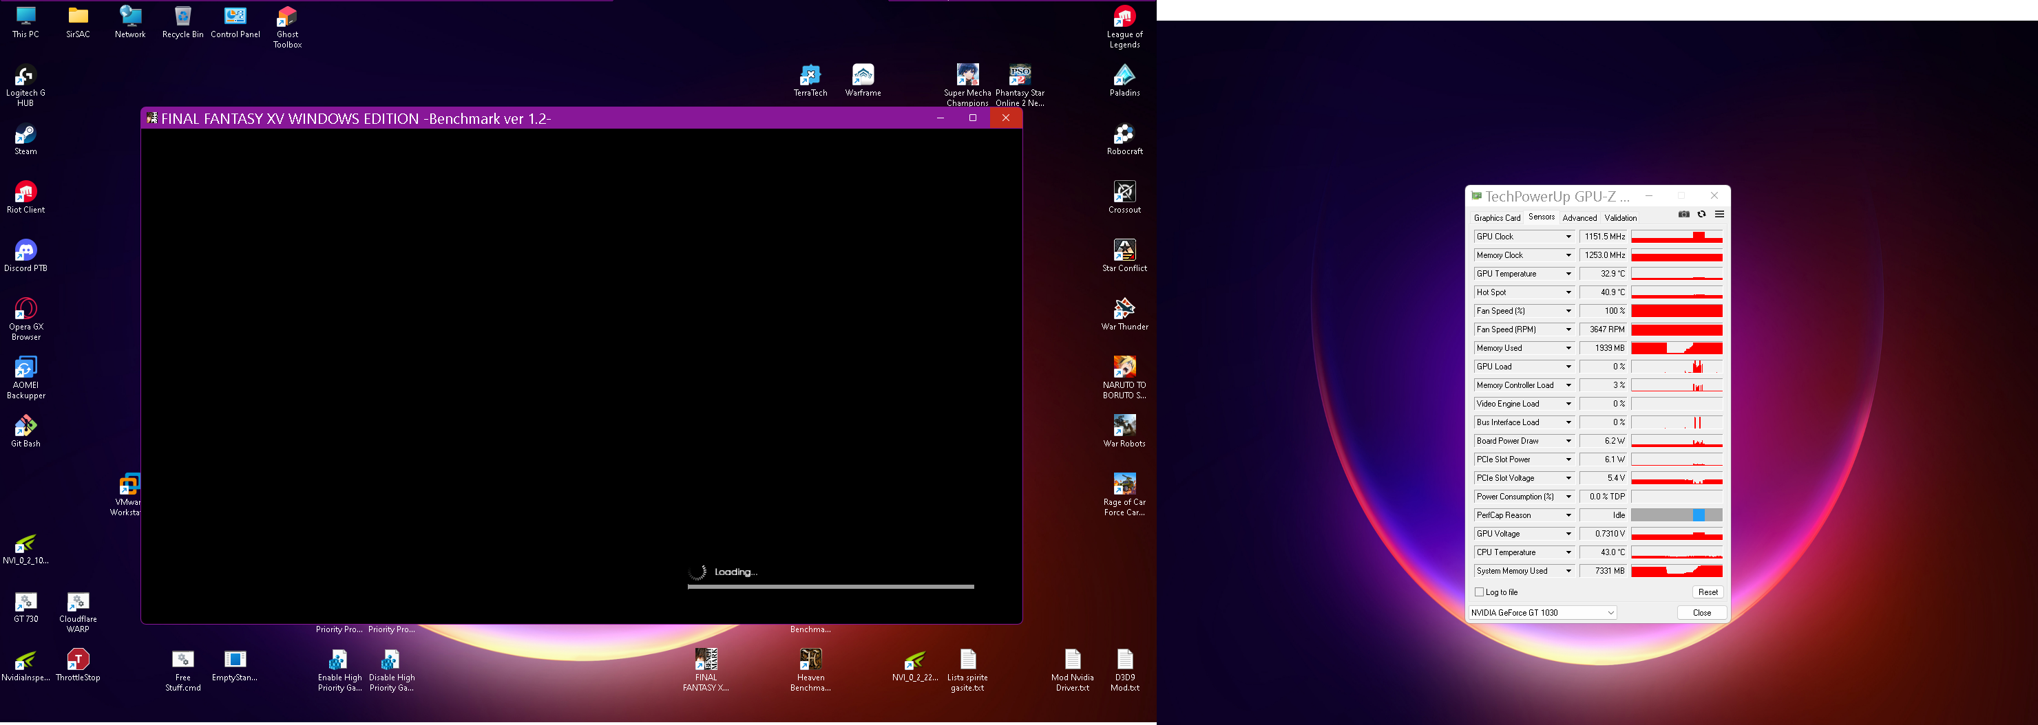
Task: Launch Steam from the desktop
Action: click(x=25, y=138)
